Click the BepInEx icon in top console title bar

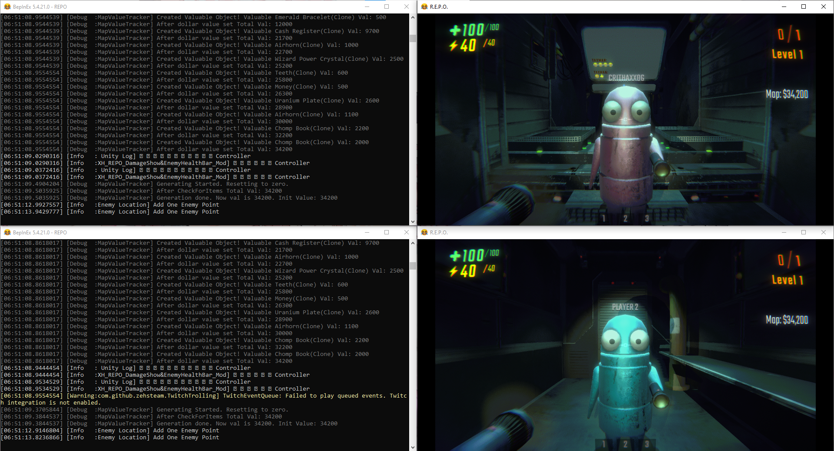[7, 7]
